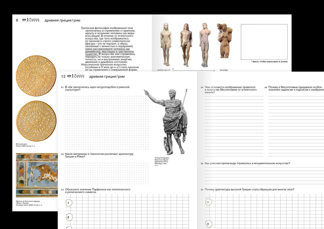The width and height of the screenshot is (324, 229).
Task: Click inside the empty drawing box on page 6
Action: click(264, 42)
